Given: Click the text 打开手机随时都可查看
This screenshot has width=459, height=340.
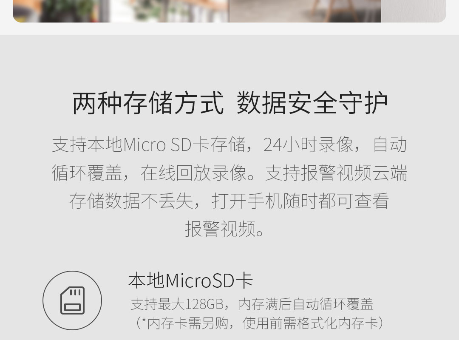Looking at the screenshot, I should click(300, 201).
